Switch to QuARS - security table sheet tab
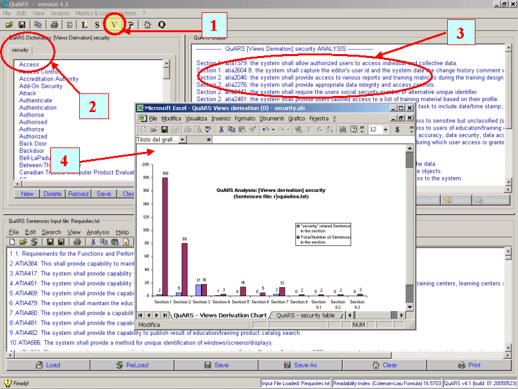The image size is (518, 389). pyautogui.click(x=305, y=316)
